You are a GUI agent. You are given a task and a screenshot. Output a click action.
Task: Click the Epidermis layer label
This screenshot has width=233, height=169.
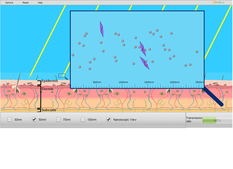click(49, 81)
